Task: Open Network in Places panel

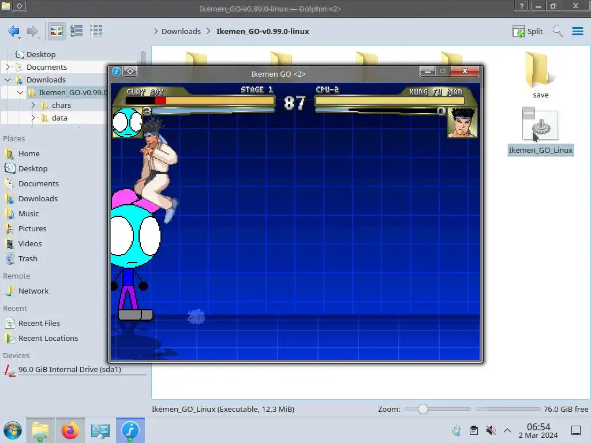Action: (x=27, y=291)
